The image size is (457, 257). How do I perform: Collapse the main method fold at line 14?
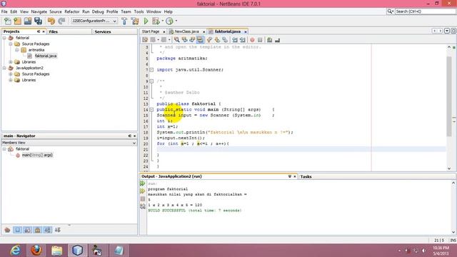pyautogui.click(x=151, y=109)
